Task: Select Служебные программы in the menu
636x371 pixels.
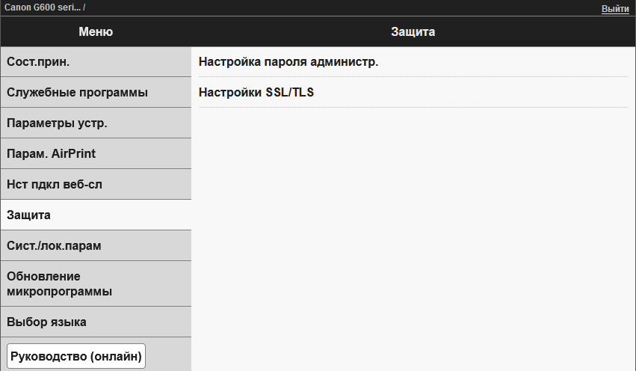Action: pos(95,93)
